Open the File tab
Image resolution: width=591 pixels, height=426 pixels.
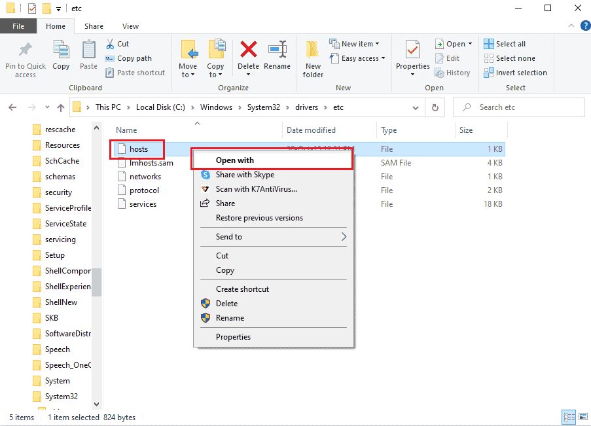point(18,26)
